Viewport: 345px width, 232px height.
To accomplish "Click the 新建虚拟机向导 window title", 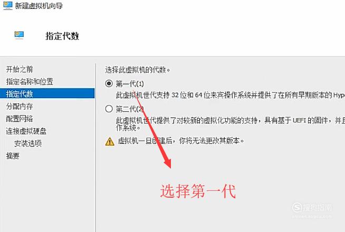I will (39, 6).
